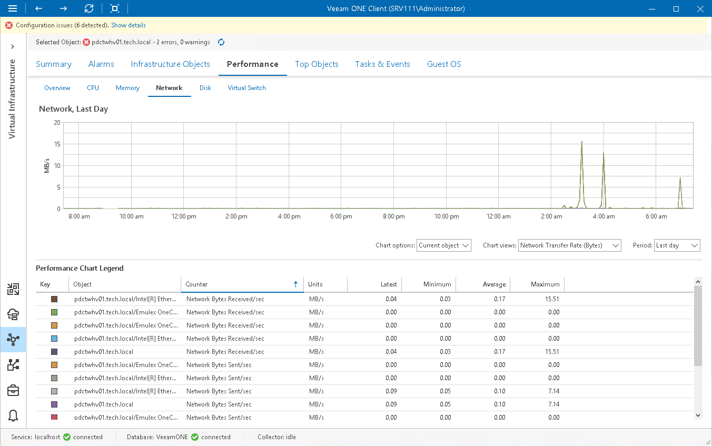Select the highlighted Virtual Infrastructure view icon
This screenshot has height=446, width=712.
pos(13,340)
